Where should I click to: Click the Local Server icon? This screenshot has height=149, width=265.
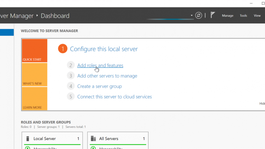click(x=28, y=139)
